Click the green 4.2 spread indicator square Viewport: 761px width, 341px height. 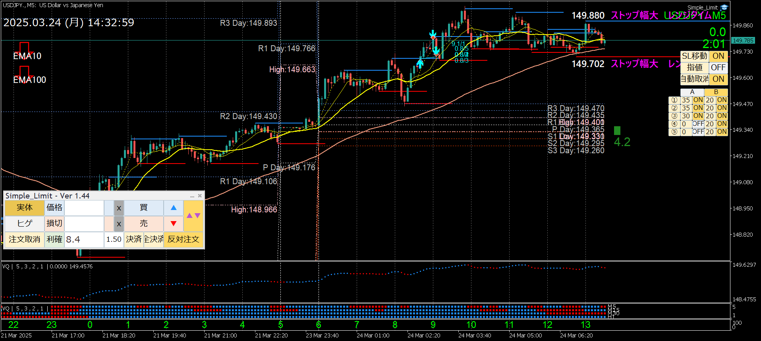pyautogui.click(x=617, y=131)
